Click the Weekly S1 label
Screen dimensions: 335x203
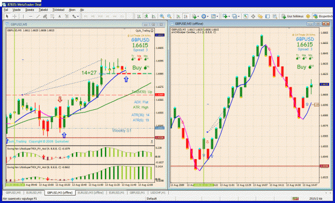[122, 131]
